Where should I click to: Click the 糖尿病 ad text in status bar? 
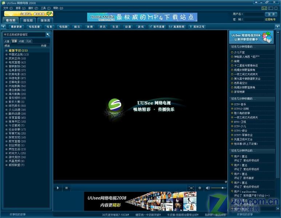point(148,215)
